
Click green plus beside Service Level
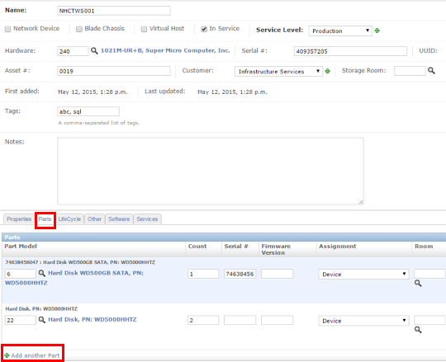click(x=377, y=31)
